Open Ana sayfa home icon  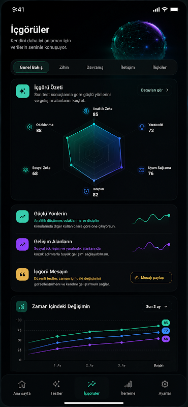22,384
